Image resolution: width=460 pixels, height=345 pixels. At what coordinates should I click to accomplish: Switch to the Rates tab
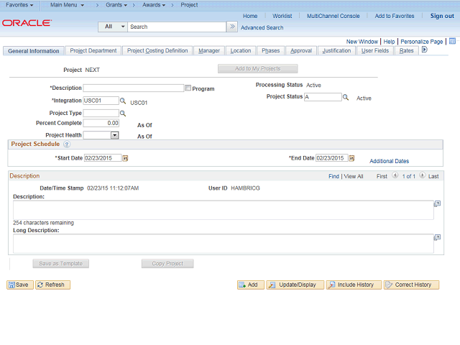point(406,51)
